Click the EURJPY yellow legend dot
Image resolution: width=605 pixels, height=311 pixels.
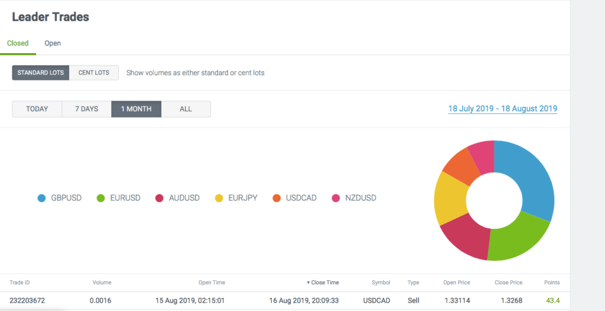tap(218, 198)
